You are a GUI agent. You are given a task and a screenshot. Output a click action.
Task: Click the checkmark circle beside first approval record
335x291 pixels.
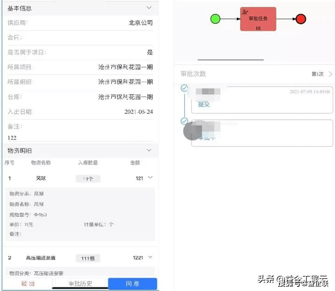click(184, 88)
